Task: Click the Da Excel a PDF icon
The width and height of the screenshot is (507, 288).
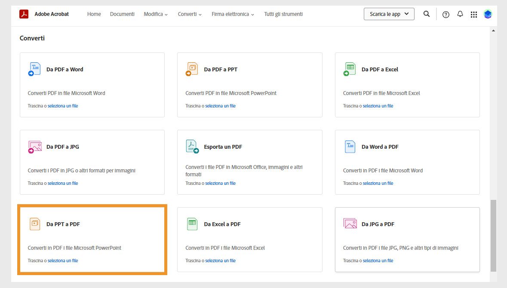Action: 192,224
